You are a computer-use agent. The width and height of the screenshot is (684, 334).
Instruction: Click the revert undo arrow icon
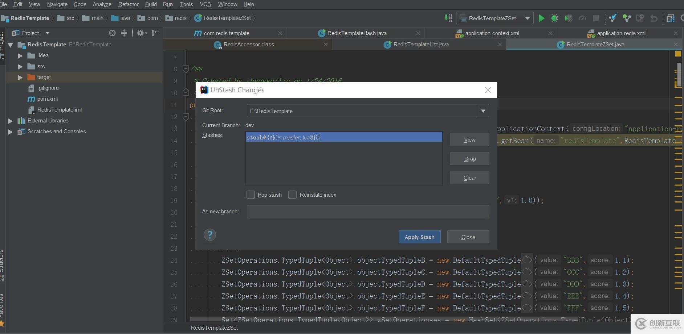654,18
